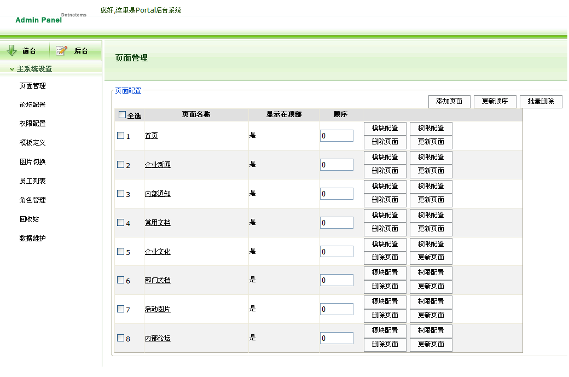Click 权限配置 for the 活动图片 row
The width and height of the screenshot is (569, 377).
pyautogui.click(x=431, y=302)
